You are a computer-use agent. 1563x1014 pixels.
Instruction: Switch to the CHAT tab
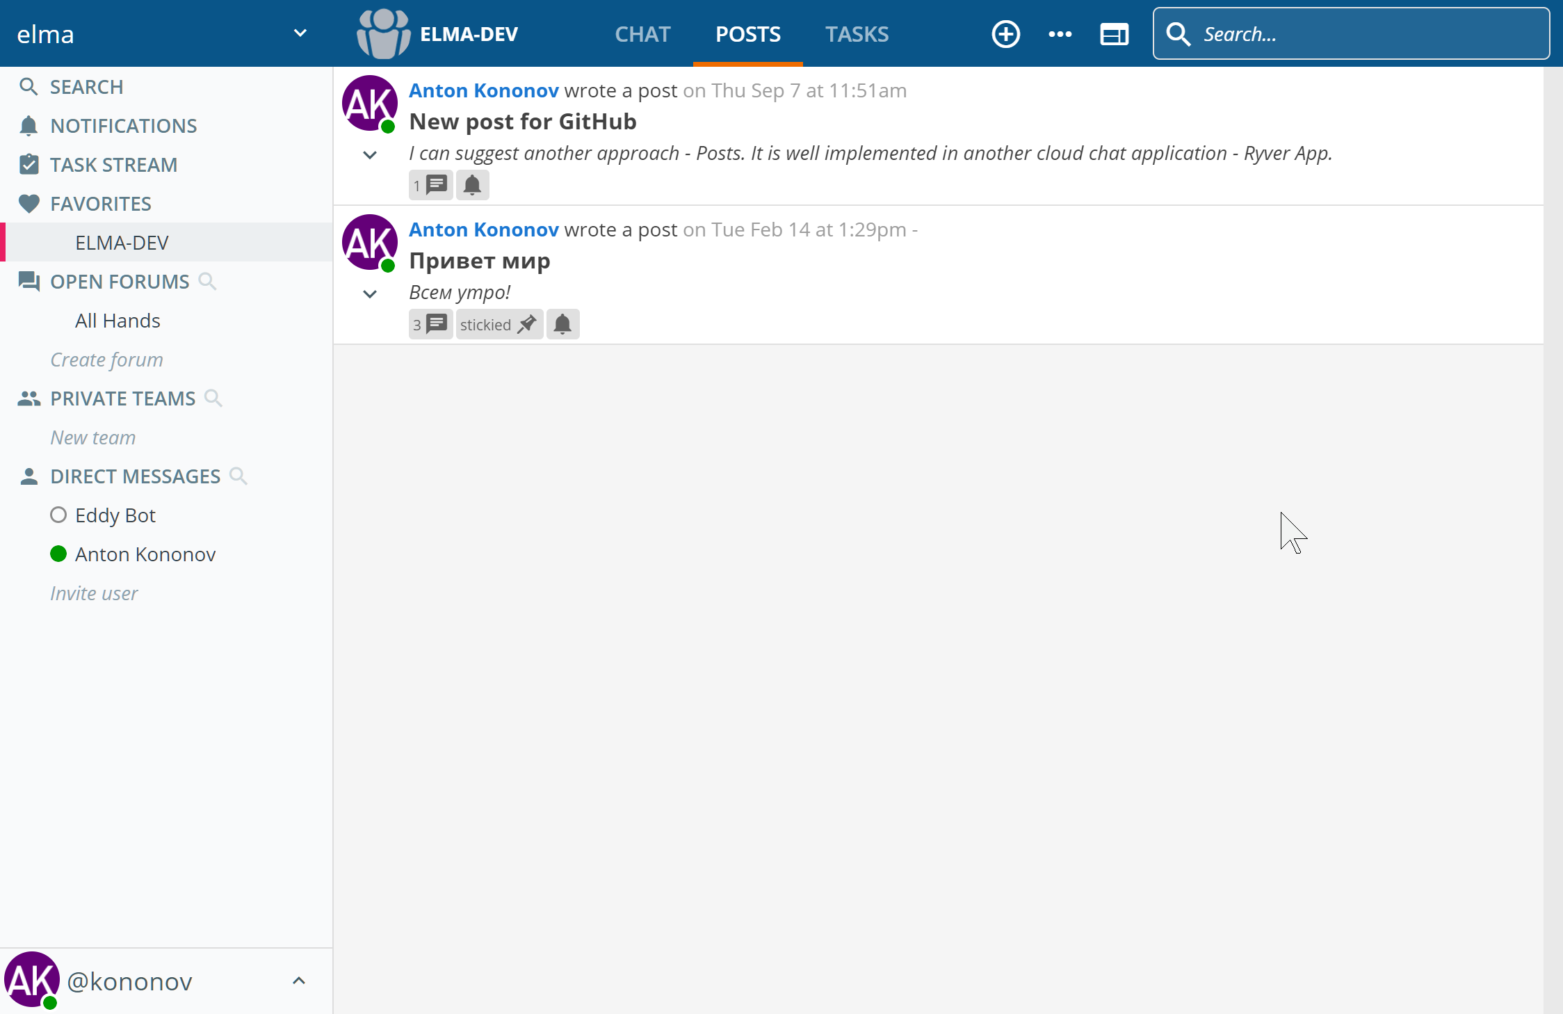click(x=642, y=34)
